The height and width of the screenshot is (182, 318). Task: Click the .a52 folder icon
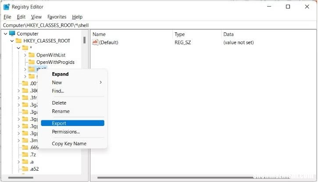(25, 168)
